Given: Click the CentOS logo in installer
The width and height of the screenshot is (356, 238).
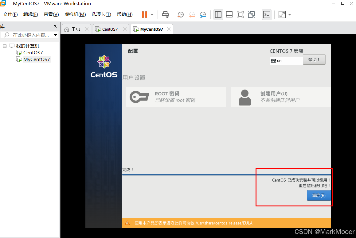Looking at the screenshot, I should [x=104, y=66].
